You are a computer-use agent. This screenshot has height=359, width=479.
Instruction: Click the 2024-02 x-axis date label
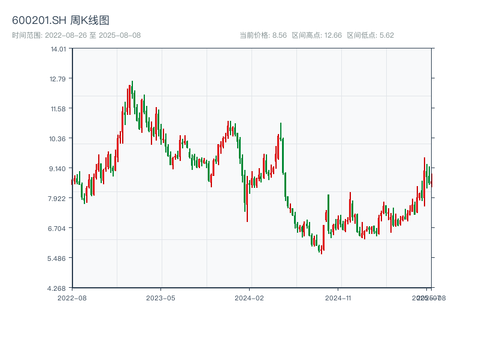click(x=249, y=297)
